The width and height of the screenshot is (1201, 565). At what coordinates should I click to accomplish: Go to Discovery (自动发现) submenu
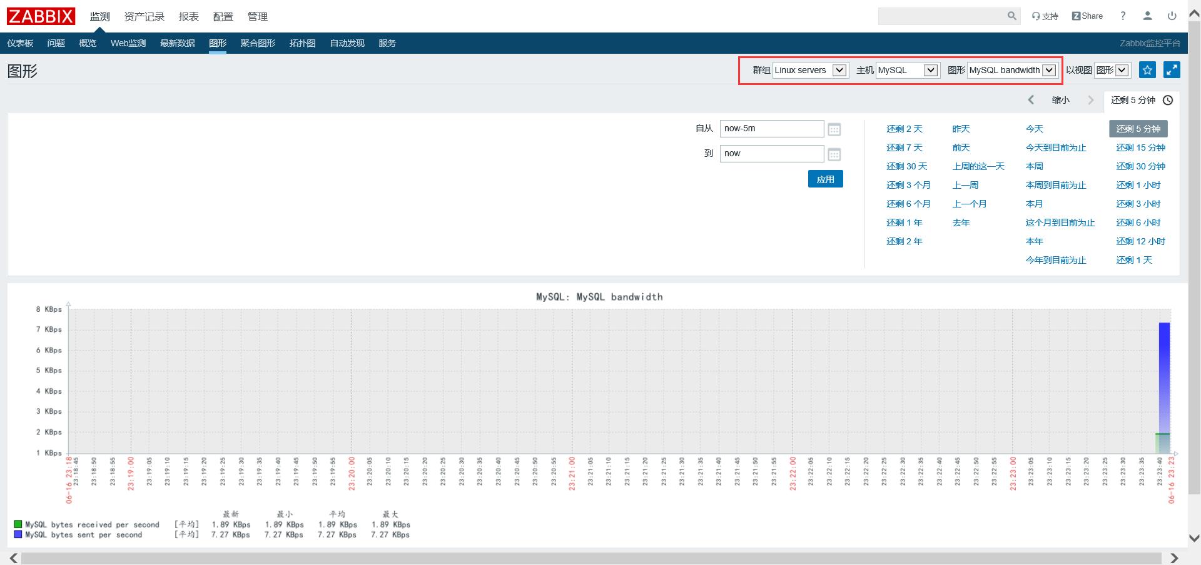347,43
